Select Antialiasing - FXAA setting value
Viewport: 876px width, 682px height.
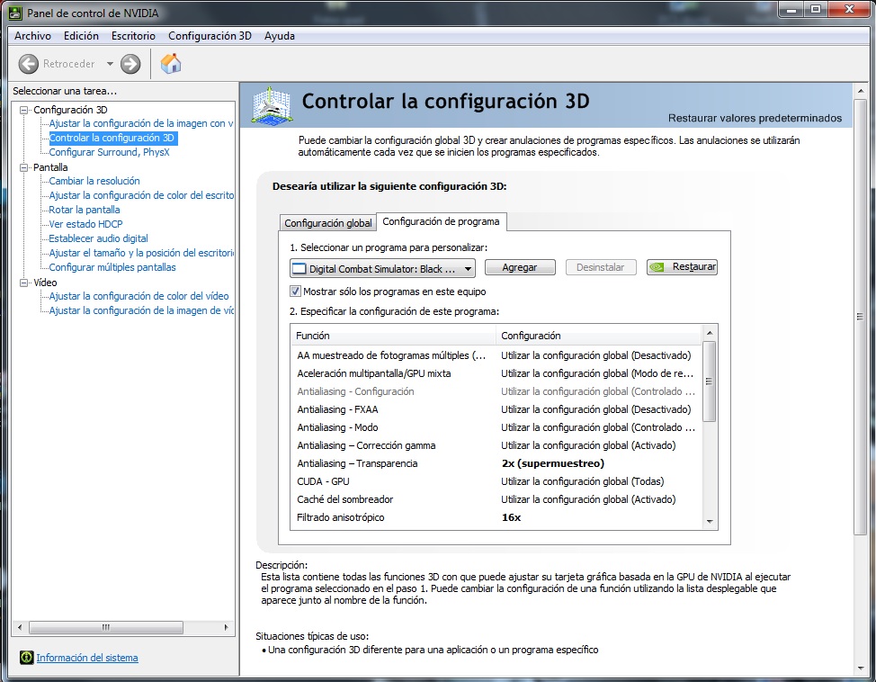click(x=596, y=409)
